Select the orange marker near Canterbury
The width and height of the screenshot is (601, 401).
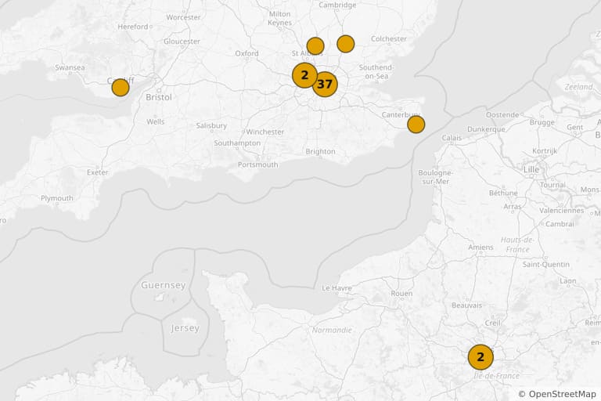coord(416,125)
